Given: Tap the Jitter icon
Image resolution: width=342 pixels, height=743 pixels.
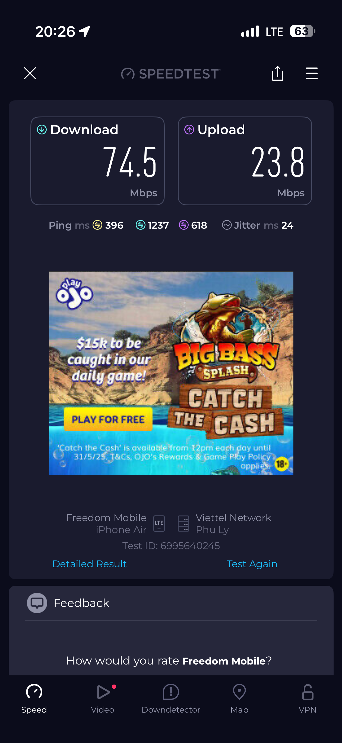Looking at the screenshot, I should [227, 225].
